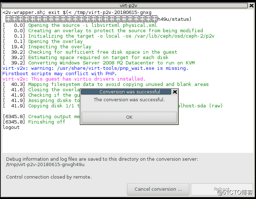The width and height of the screenshot is (256, 199).
Task: Click the 'logout' line in the log
Action: 11,127
